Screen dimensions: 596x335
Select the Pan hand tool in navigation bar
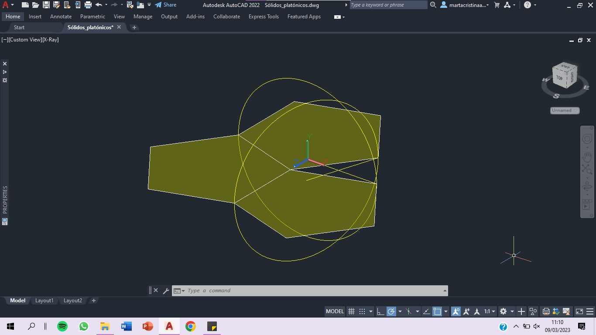pyautogui.click(x=587, y=156)
